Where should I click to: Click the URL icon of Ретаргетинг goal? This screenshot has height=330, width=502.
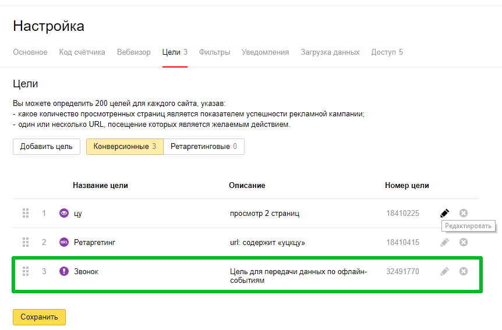(x=64, y=242)
